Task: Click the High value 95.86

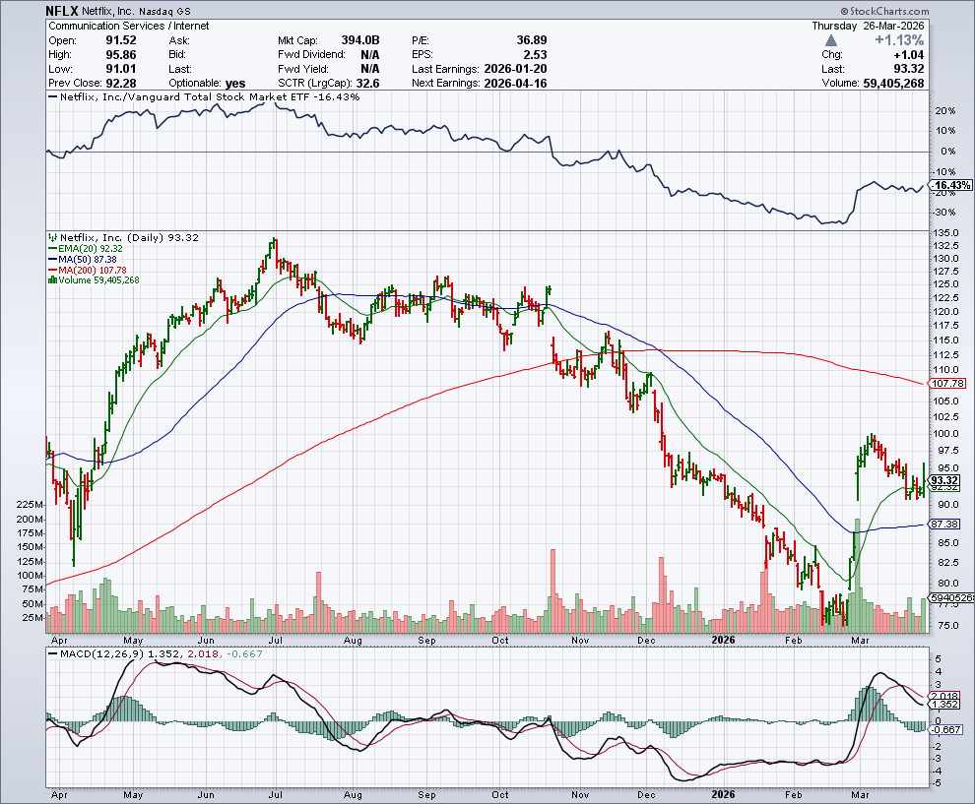Action: click(x=120, y=55)
